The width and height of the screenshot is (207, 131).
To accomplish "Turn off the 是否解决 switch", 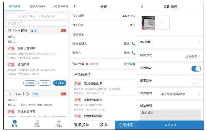I will (196, 68).
